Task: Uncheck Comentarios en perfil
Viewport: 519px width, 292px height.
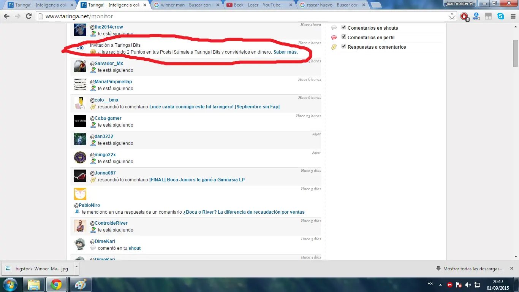Action: pos(344,37)
